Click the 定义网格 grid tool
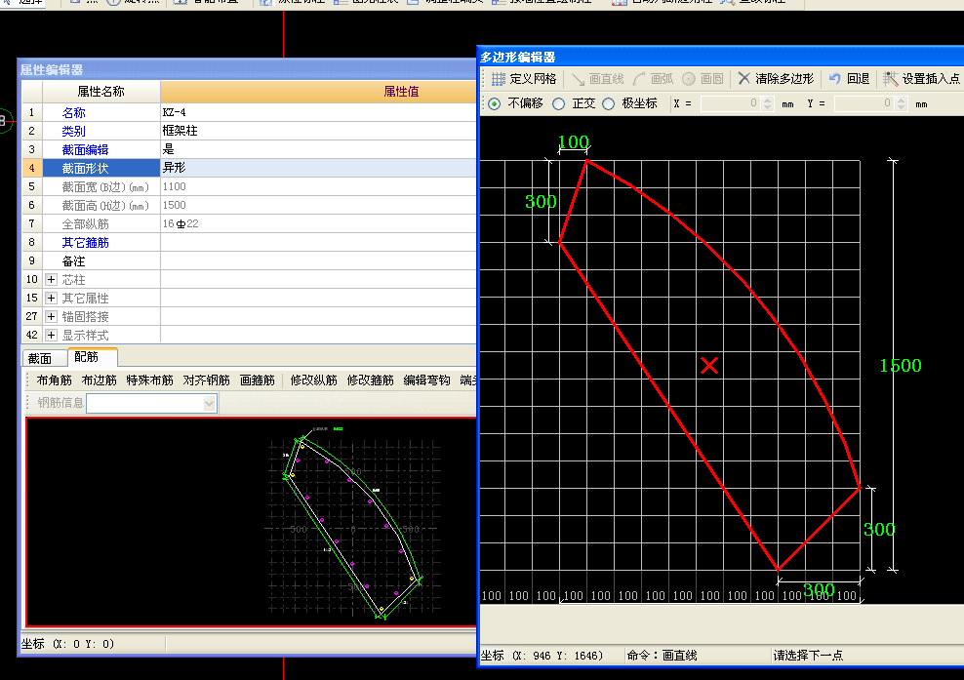 click(524, 79)
